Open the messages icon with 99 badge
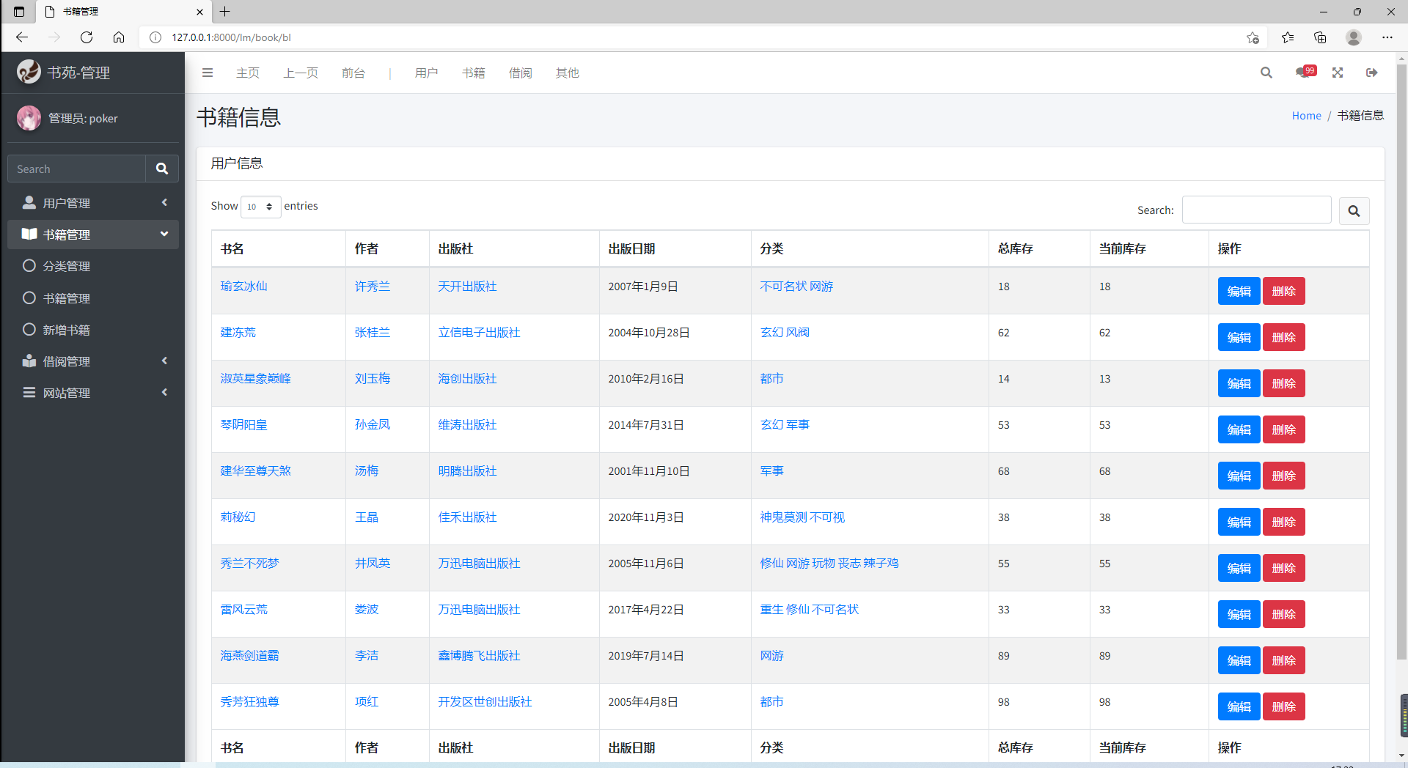The image size is (1408, 768). pos(1305,72)
